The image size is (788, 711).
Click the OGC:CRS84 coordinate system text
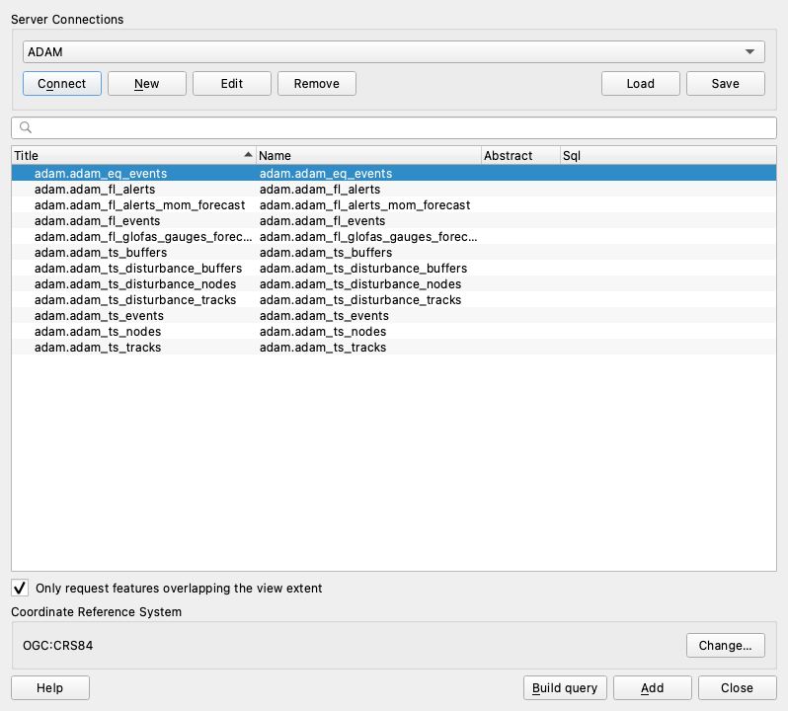pyautogui.click(x=58, y=645)
